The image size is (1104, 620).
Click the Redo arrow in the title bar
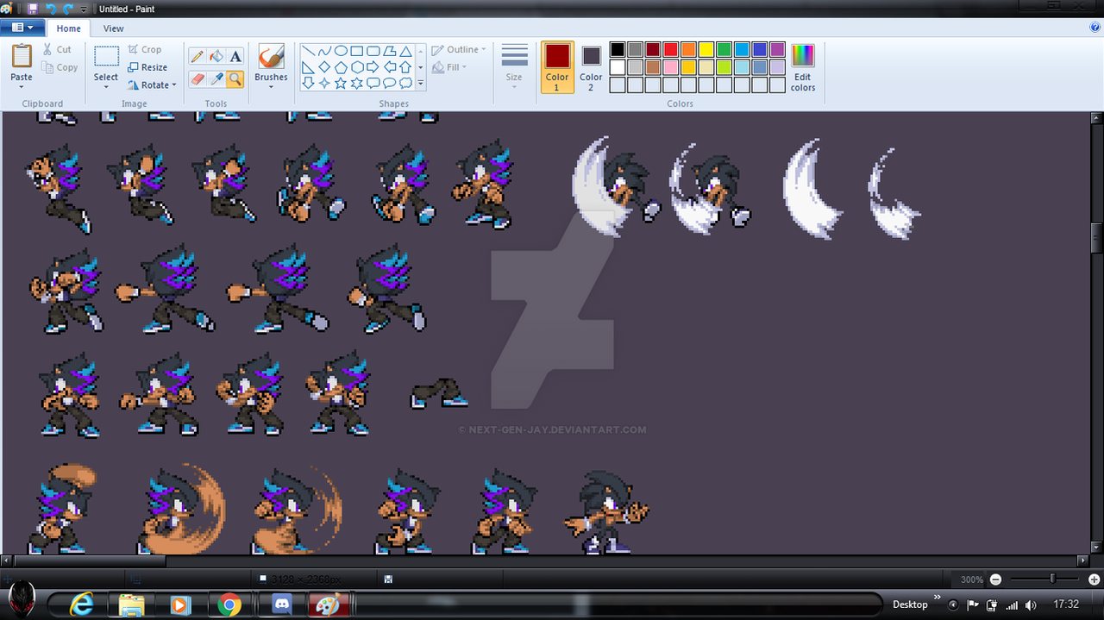click(67, 9)
